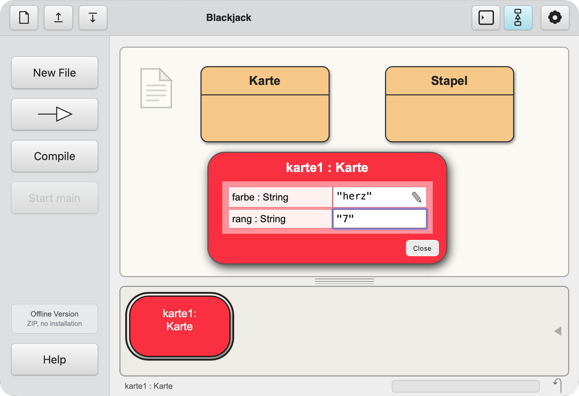The height and width of the screenshot is (396, 579).
Task: Collapse the side panel with triangle arrow
Action: [x=558, y=331]
